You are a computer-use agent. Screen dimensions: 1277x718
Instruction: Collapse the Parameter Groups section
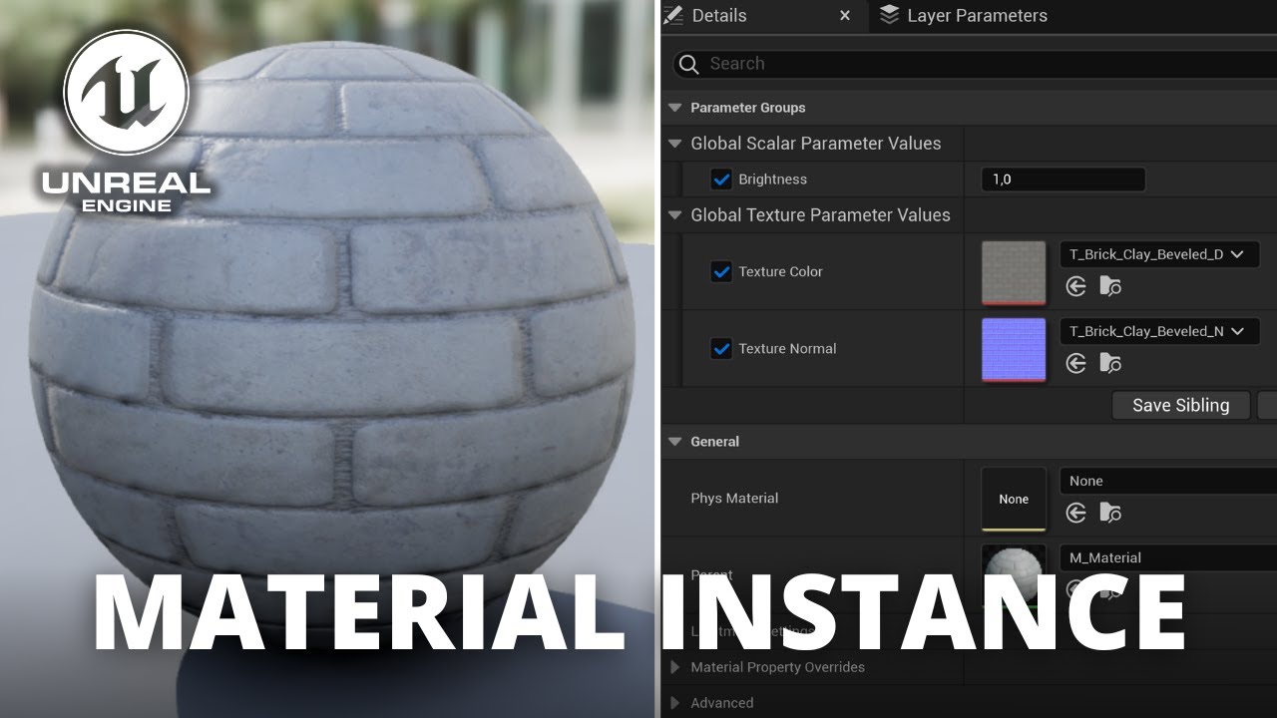coord(675,108)
